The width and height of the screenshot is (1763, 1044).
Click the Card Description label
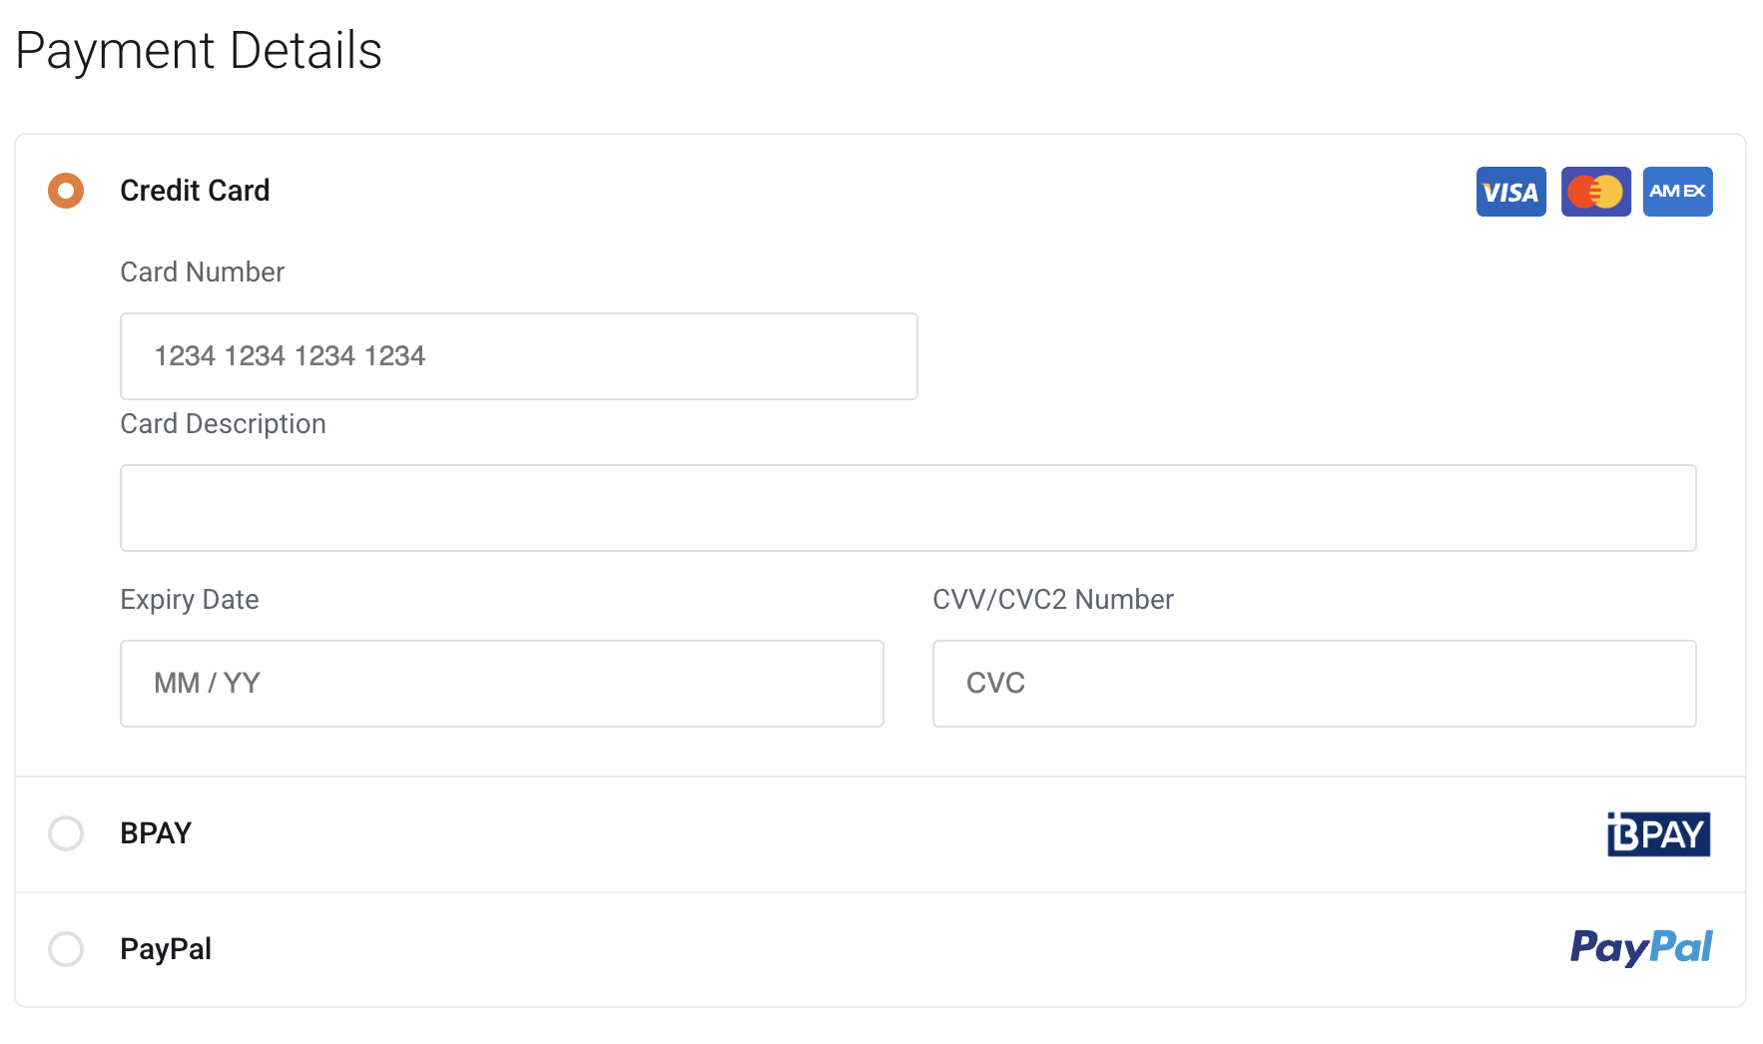[x=223, y=424]
